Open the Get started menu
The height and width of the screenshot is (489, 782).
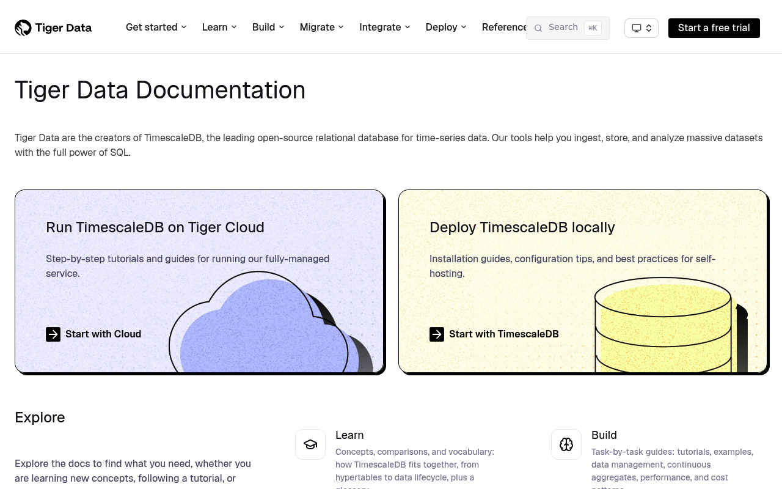156,28
